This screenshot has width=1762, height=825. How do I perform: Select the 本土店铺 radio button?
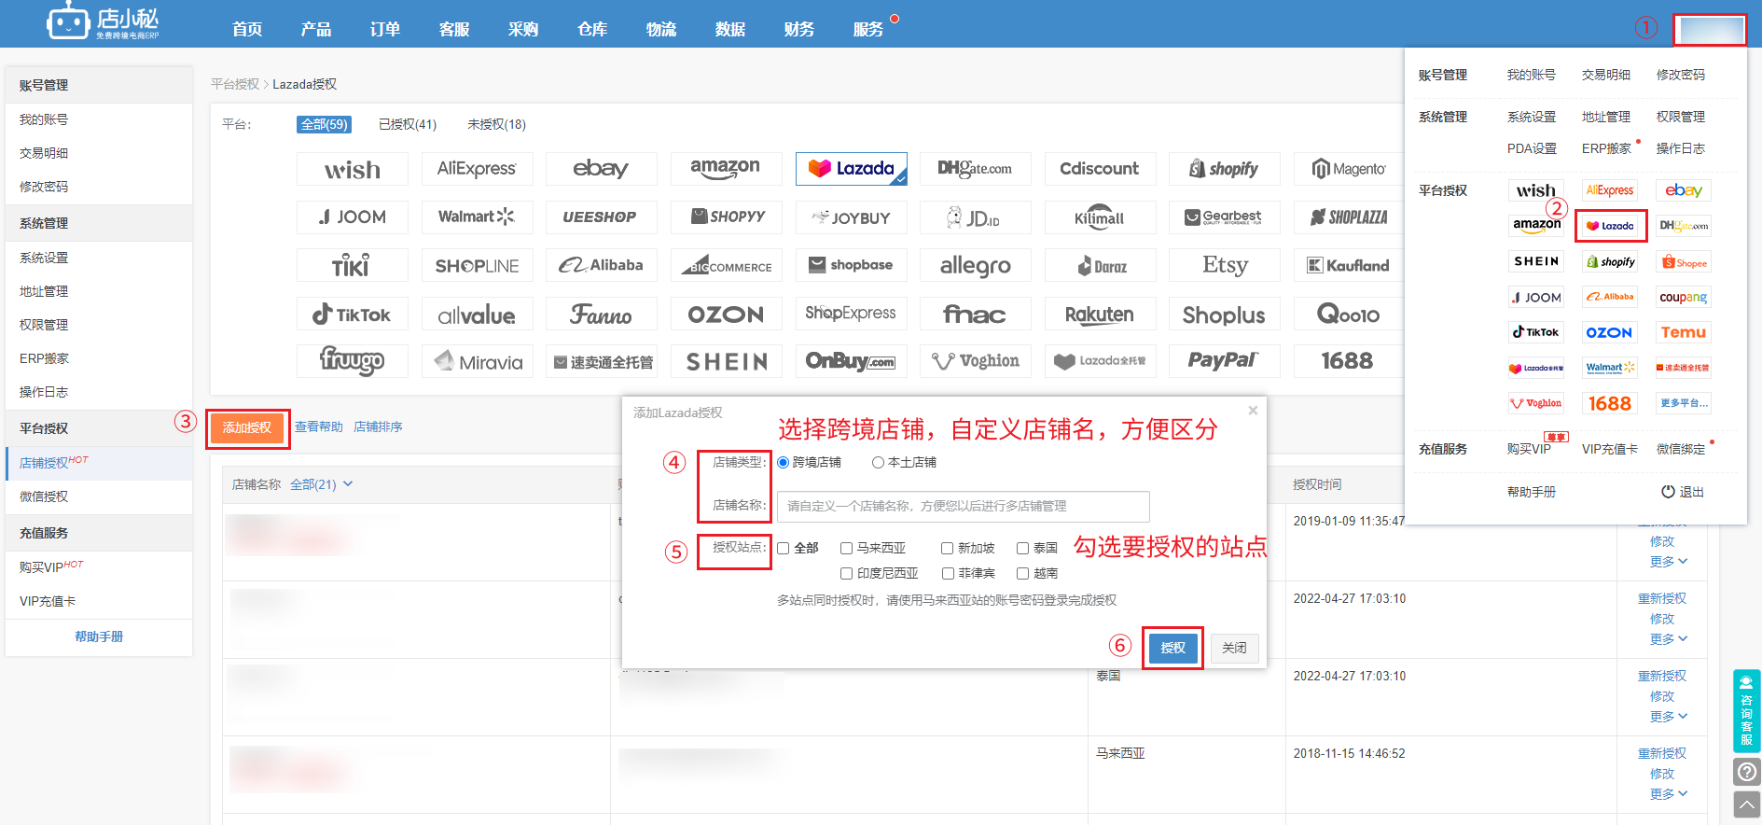click(x=878, y=462)
